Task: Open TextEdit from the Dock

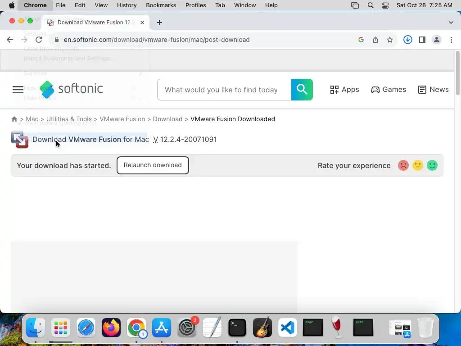Action: tap(212, 328)
